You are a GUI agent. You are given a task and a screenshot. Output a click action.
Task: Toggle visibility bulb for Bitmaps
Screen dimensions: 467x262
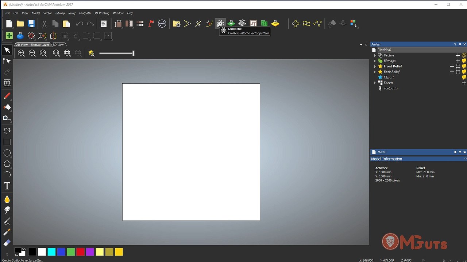464,61
